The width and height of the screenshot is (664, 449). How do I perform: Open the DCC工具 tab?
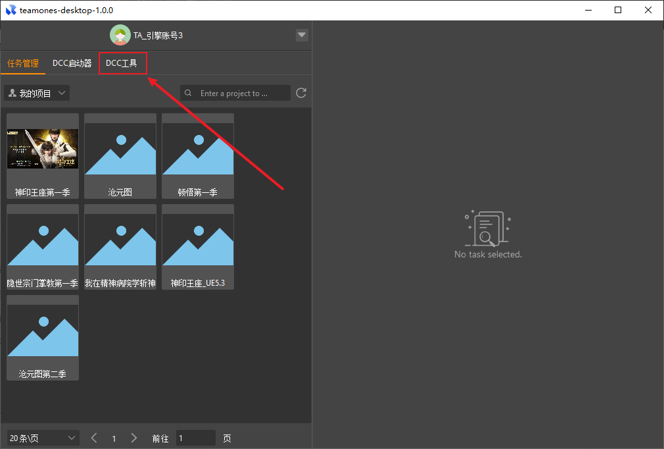click(x=122, y=63)
